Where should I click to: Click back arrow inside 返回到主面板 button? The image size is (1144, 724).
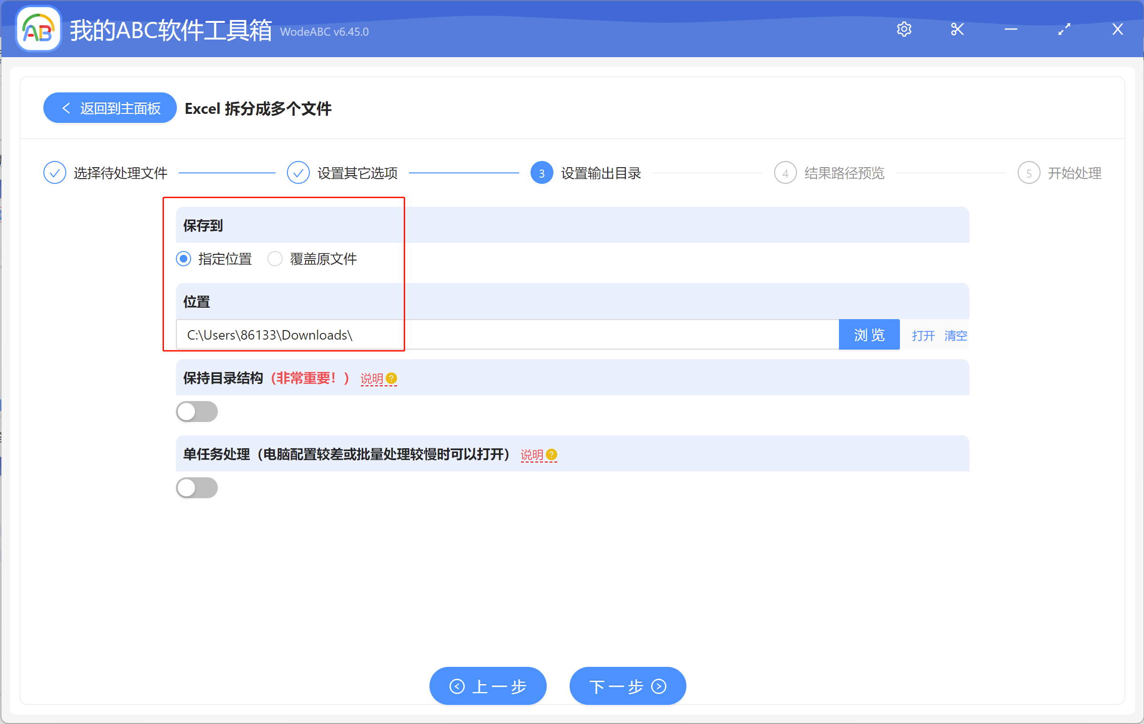pyautogui.click(x=67, y=108)
